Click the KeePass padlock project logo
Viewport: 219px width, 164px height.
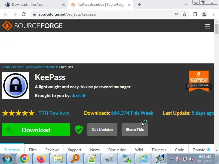[16, 86]
